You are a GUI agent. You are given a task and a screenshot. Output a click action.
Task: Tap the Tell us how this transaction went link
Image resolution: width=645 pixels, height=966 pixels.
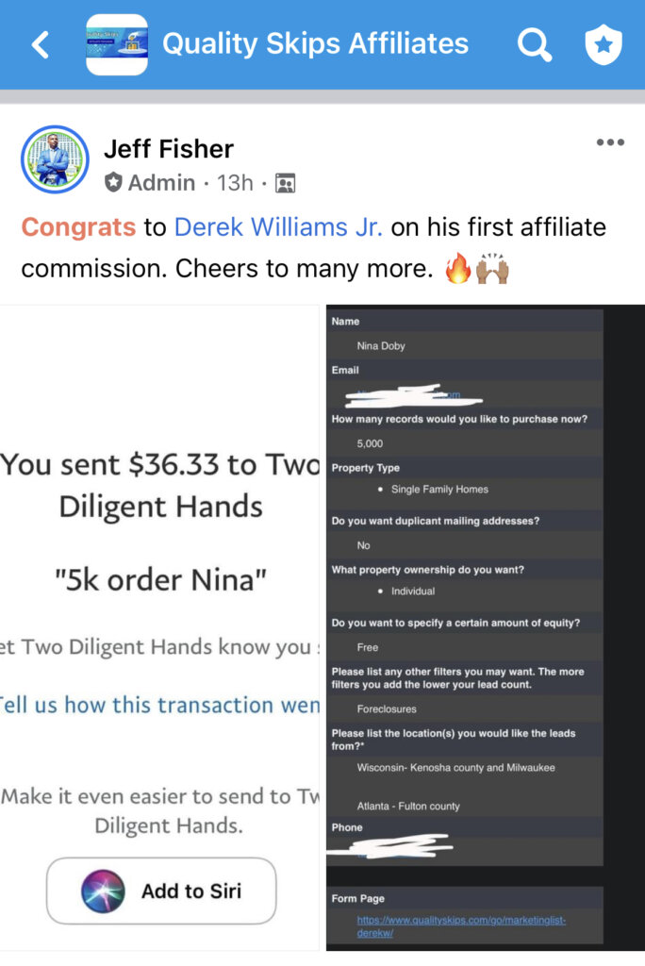click(x=160, y=704)
